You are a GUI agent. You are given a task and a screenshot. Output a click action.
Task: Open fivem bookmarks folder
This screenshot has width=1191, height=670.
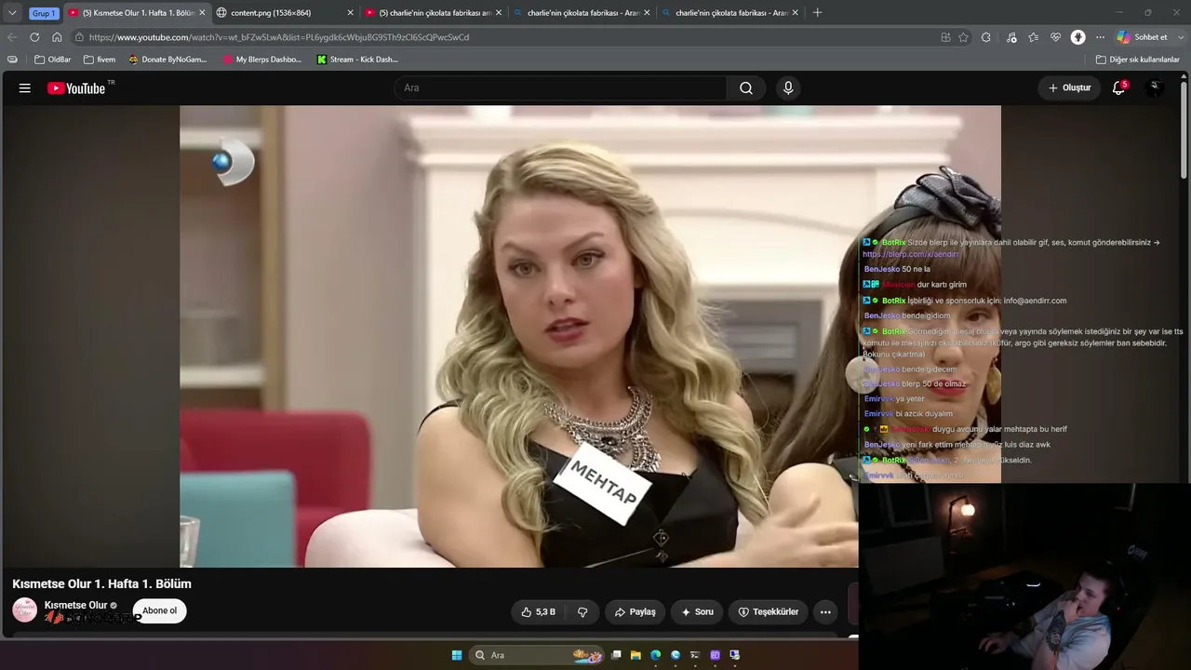(x=100, y=60)
